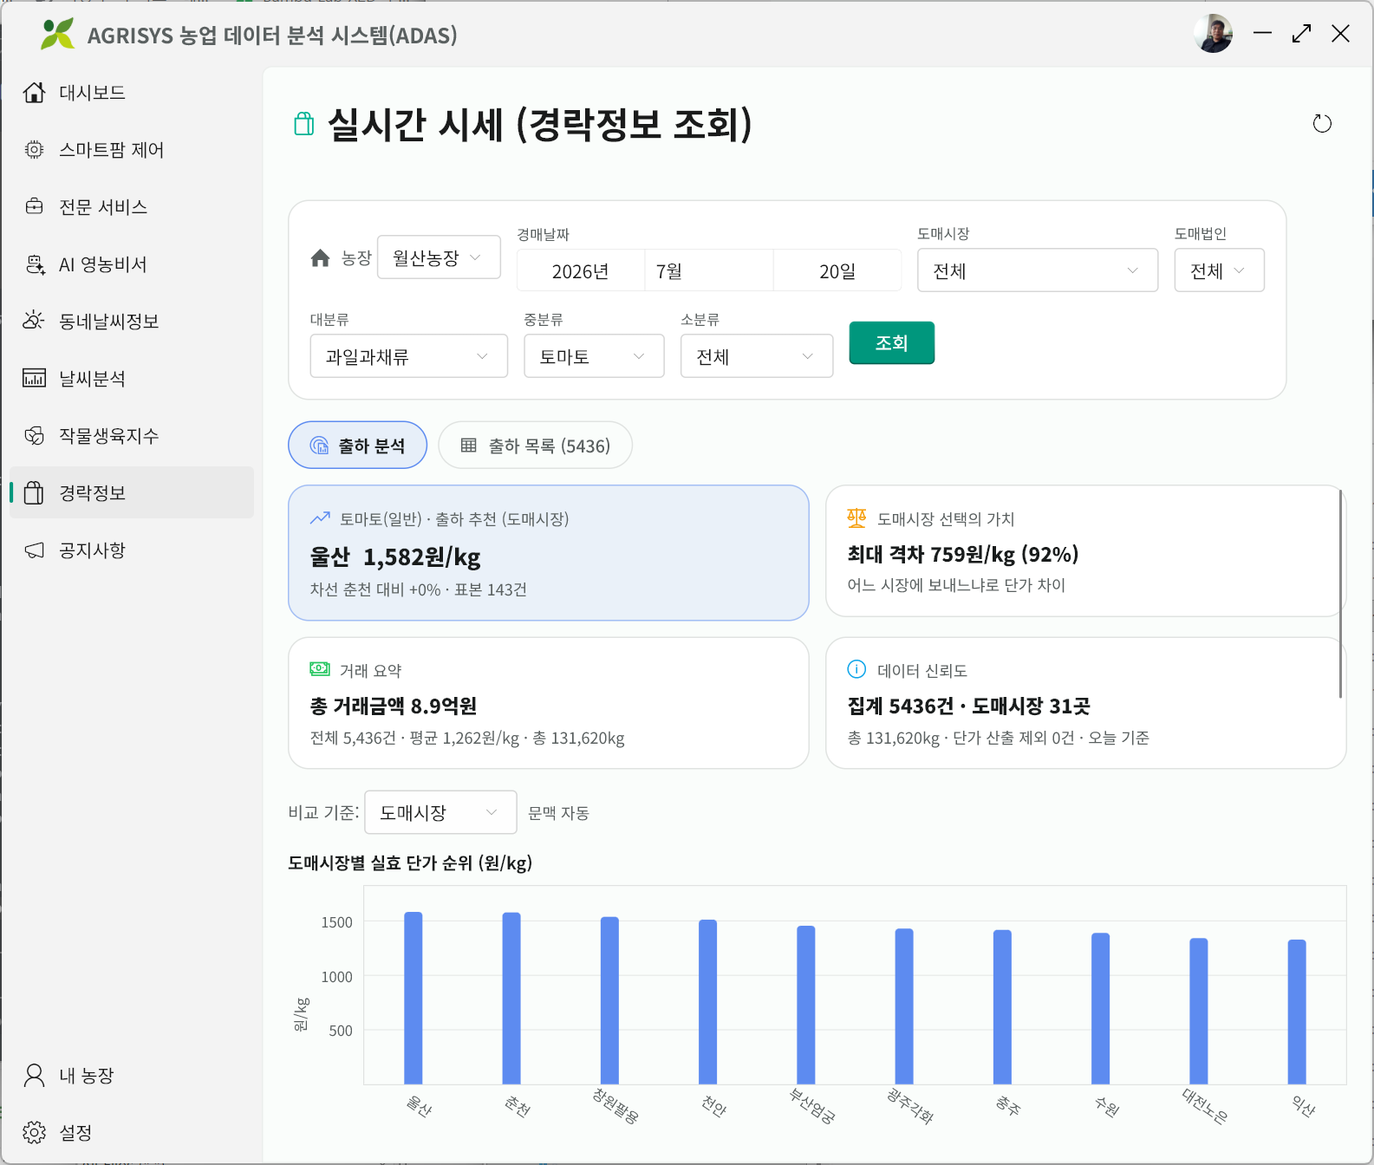Screen dimensions: 1374x1165
Task: Open the 소분류 전체 dropdown
Action: pyautogui.click(x=757, y=356)
